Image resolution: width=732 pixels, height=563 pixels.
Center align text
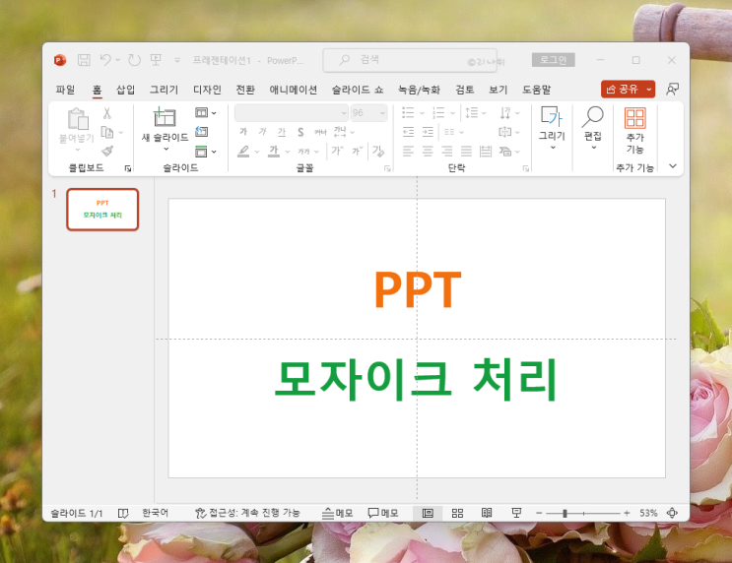click(x=428, y=151)
